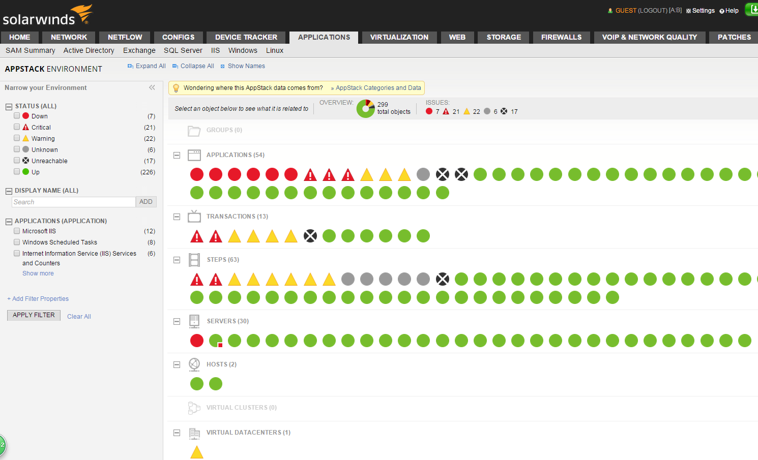Click the Virtual Datacenters building icon
The height and width of the screenshot is (460, 758).
pyautogui.click(x=194, y=433)
